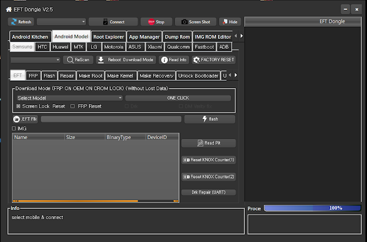Click the Refresh button
This screenshot has width=367, height=242.
21,22
